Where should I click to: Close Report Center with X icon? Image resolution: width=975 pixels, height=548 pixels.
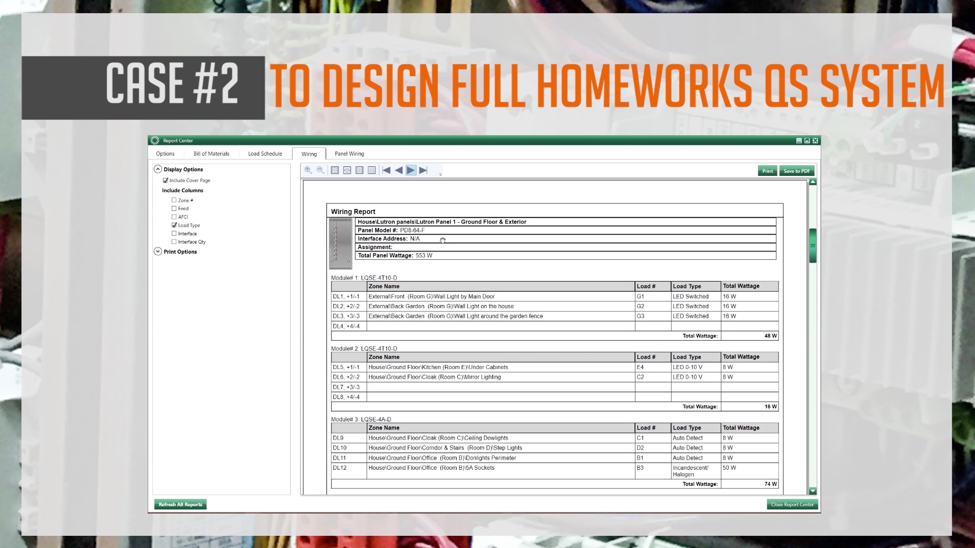[815, 140]
